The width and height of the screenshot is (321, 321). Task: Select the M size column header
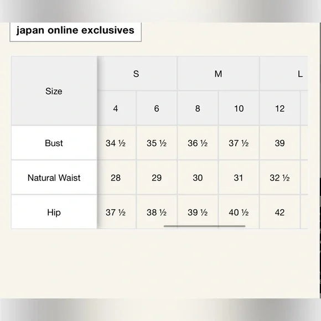click(x=218, y=74)
